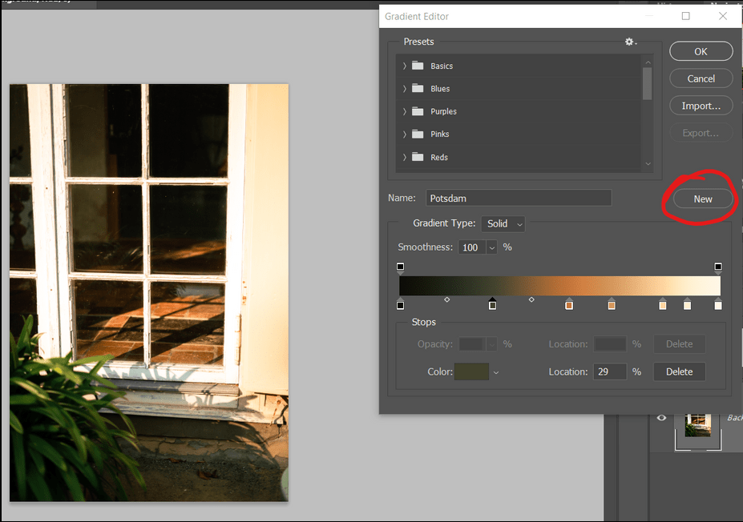Select the selected color stop at 29%
Viewport: 743px width, 522px height.
tap(492, 304)
